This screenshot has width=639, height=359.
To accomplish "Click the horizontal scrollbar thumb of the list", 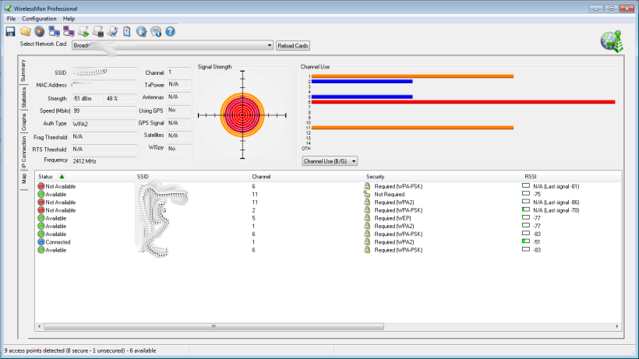I will (x=214, y=326).
